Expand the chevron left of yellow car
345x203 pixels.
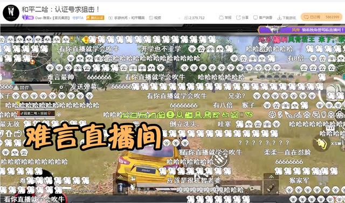coord(121,177)
